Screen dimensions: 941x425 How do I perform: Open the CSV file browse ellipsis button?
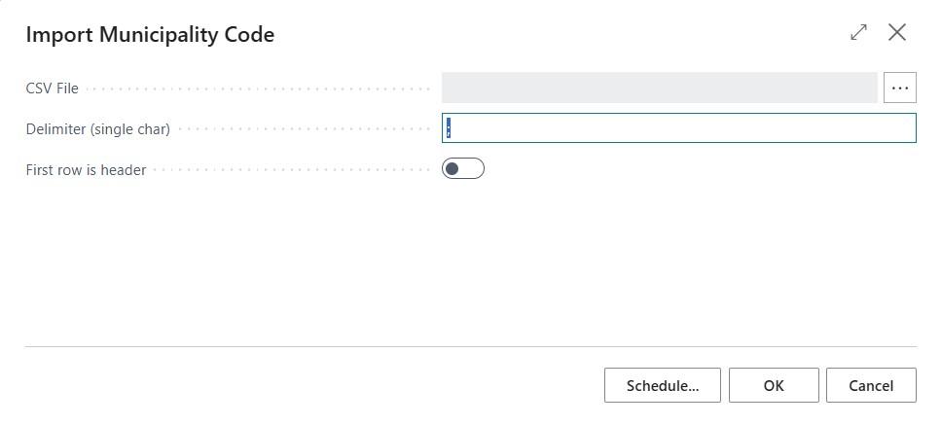(x=899, y=88)
